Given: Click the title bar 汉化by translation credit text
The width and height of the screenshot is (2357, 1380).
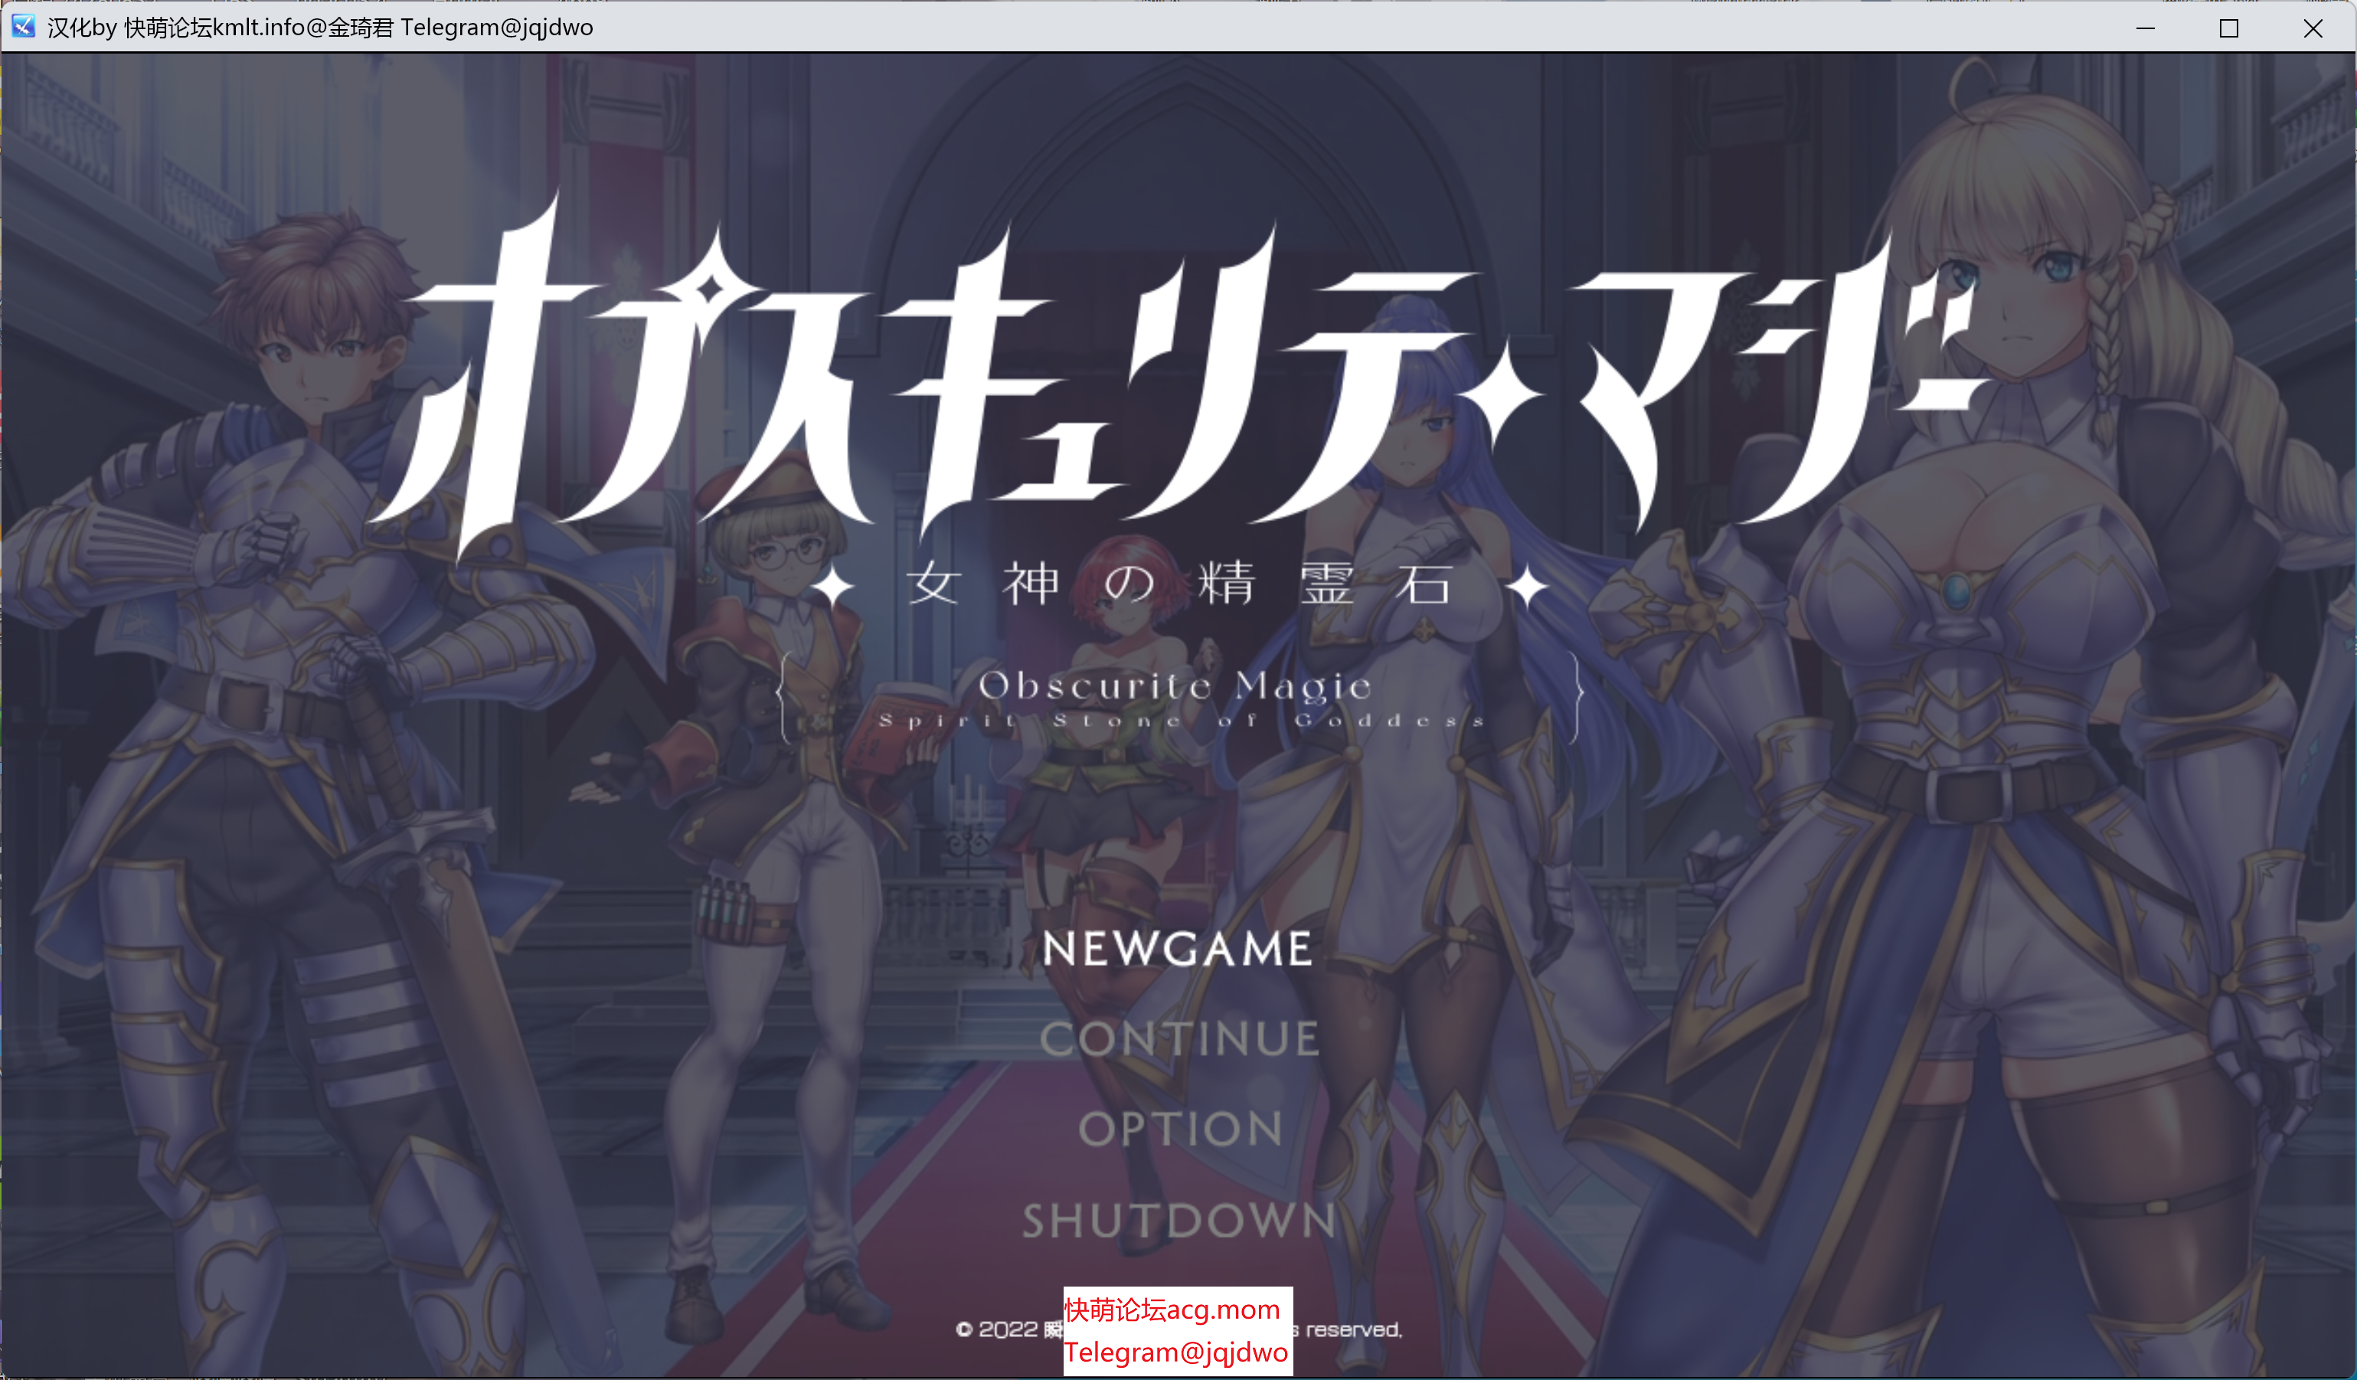Looking at the screenshot, I should (318, 27).
